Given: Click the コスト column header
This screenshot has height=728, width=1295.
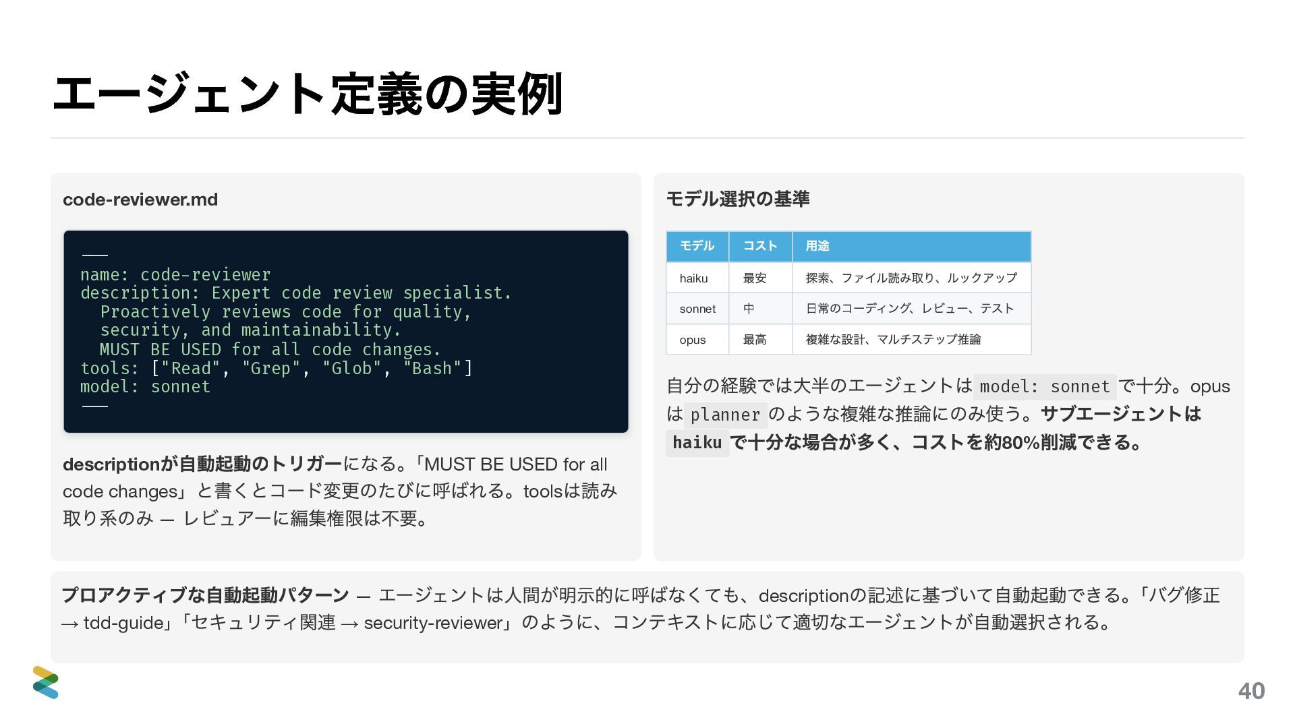Looking at the screenshot, I should 760,246.
